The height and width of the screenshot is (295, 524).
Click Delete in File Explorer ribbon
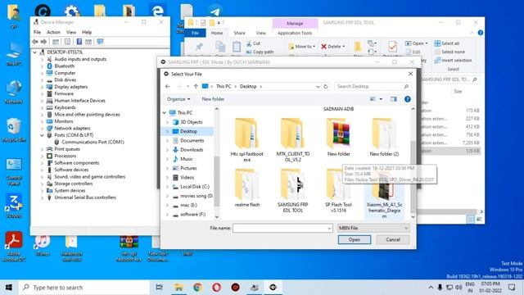click(x=333, y=47)
